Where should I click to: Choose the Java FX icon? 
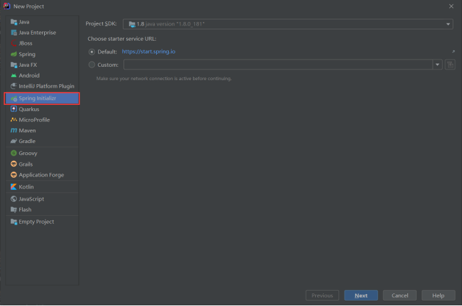click(x=13, y=65)
